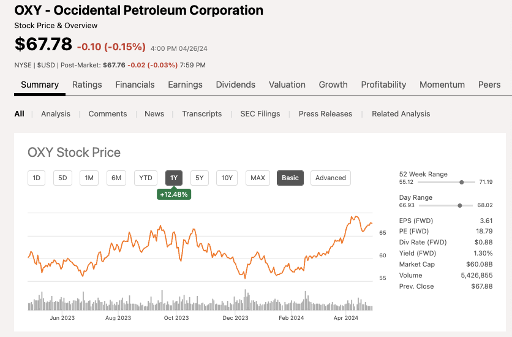The height and width of the screenshot is (337, 512).
Task: Click the Prev. Close value $67.88
Action: (482, 286)
